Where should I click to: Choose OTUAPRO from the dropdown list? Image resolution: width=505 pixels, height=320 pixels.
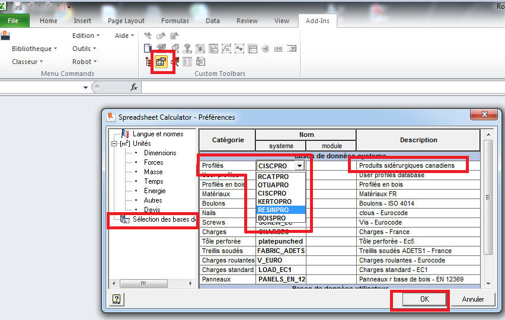[281, 185]
